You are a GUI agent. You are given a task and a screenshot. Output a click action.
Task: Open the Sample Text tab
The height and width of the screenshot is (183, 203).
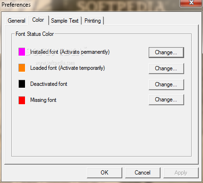[65, 21]
